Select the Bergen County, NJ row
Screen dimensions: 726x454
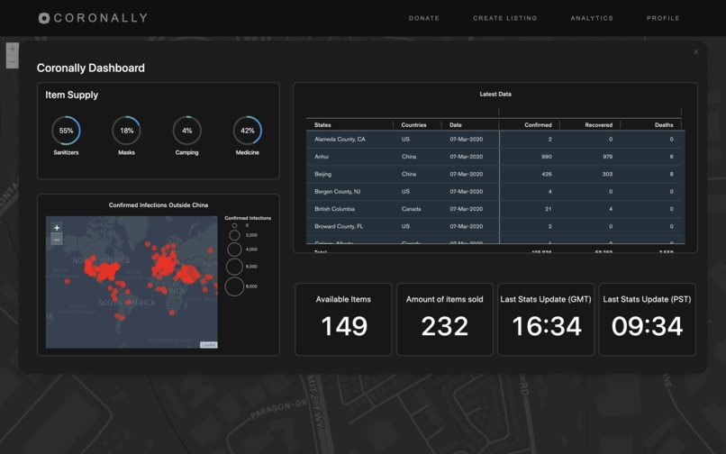point(495,191)
